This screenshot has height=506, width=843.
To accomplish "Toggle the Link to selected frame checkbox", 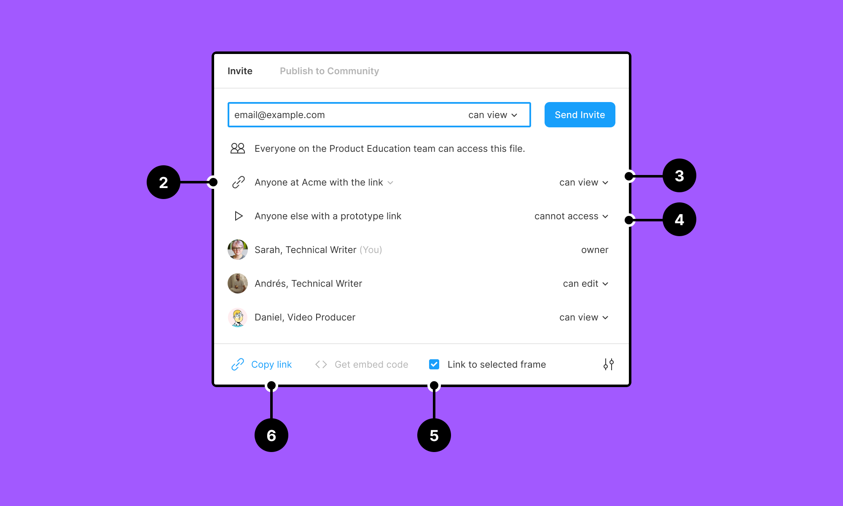I will pos(434,364).
